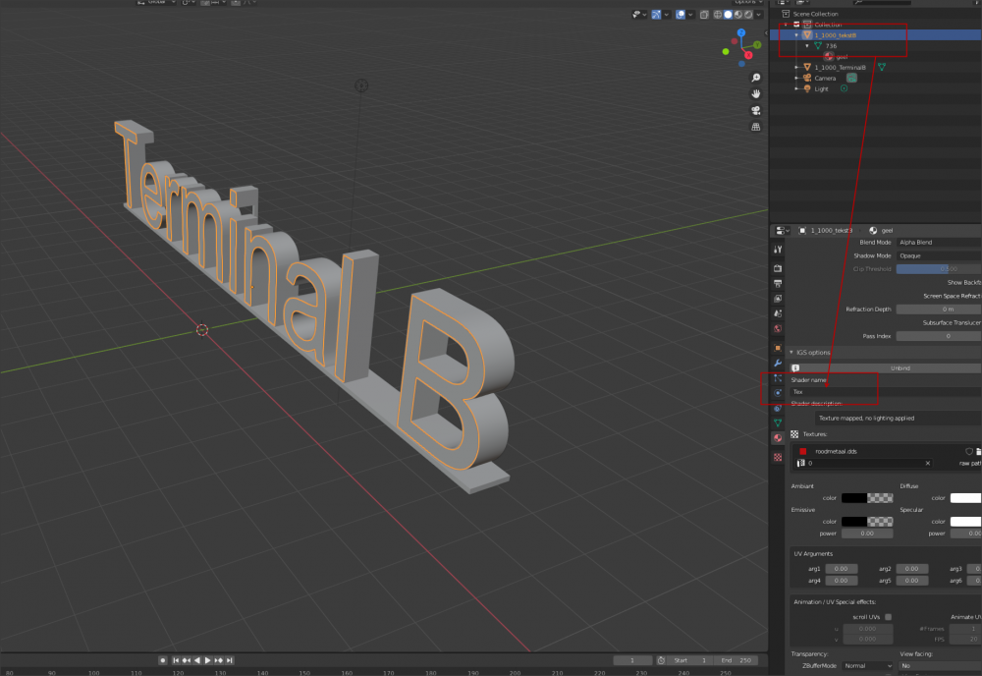Toggle camera view gizmo in viewport
This screenshot has width=982, height=676.
click(756, 110)
